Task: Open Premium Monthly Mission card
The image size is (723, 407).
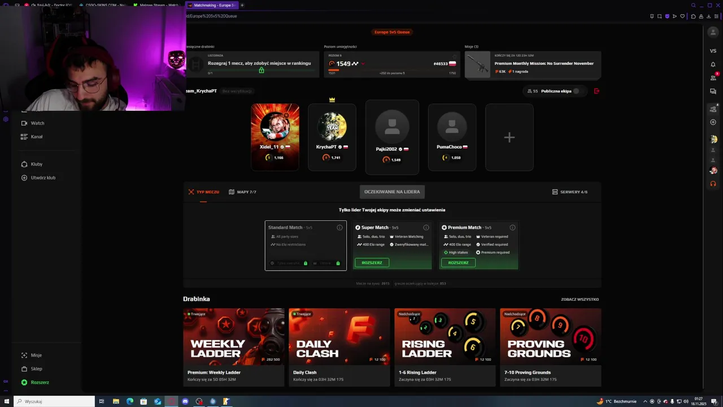Action: pos(533,64)
